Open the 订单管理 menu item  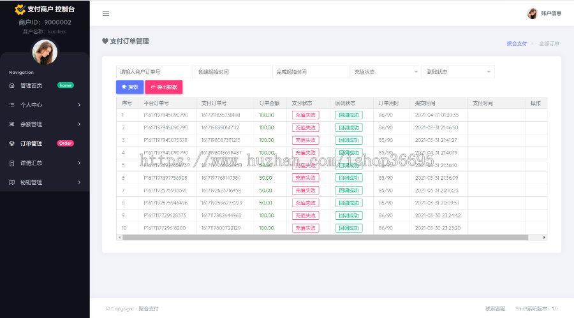[x=31, y=143]
